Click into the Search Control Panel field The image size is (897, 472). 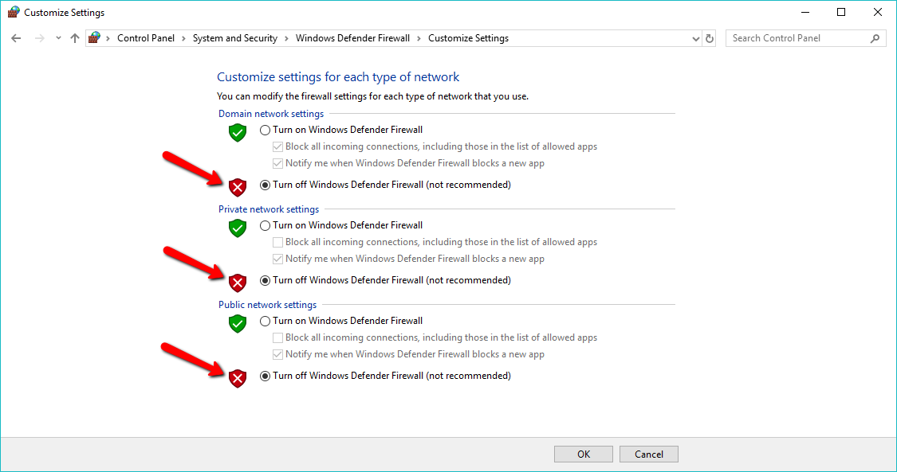(x=798, y=38)
